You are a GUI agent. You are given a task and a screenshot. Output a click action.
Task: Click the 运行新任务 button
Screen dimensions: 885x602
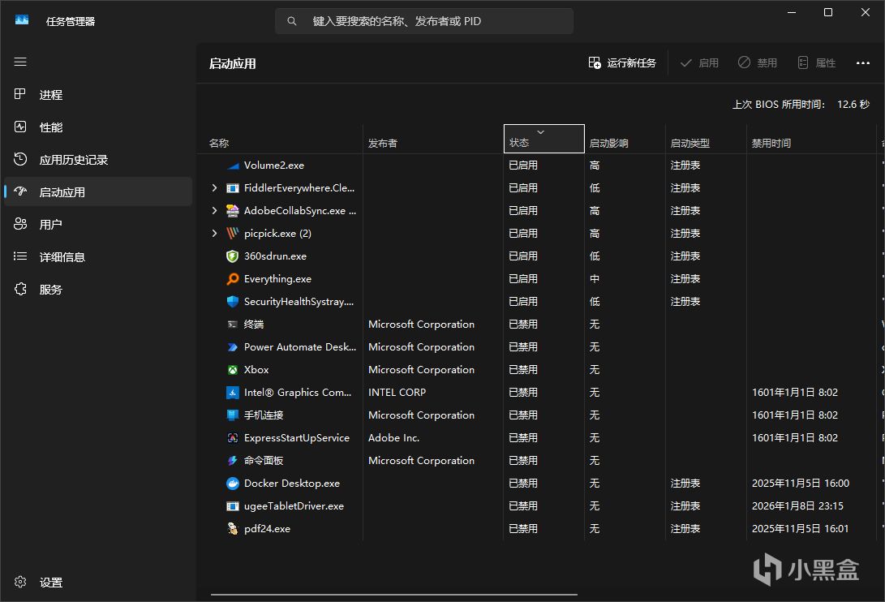(622, 62)
